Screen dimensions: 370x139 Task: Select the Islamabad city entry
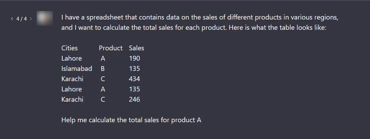click(x=77, y=69)
